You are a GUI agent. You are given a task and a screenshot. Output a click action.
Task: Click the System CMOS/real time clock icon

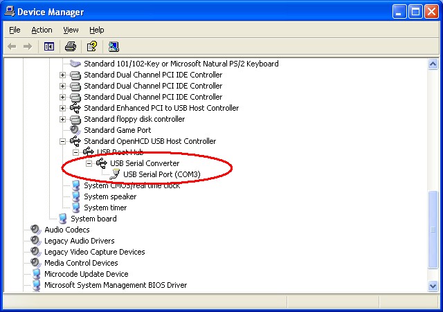pos(75,185)
